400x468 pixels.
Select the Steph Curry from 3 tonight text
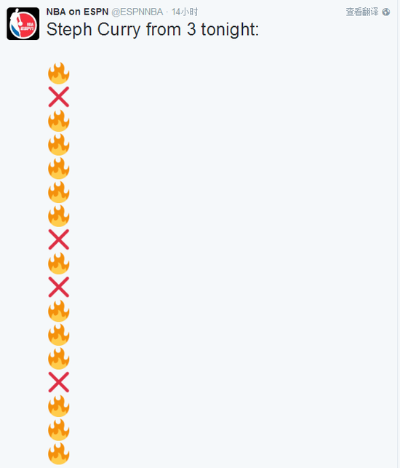click(153, 29)
